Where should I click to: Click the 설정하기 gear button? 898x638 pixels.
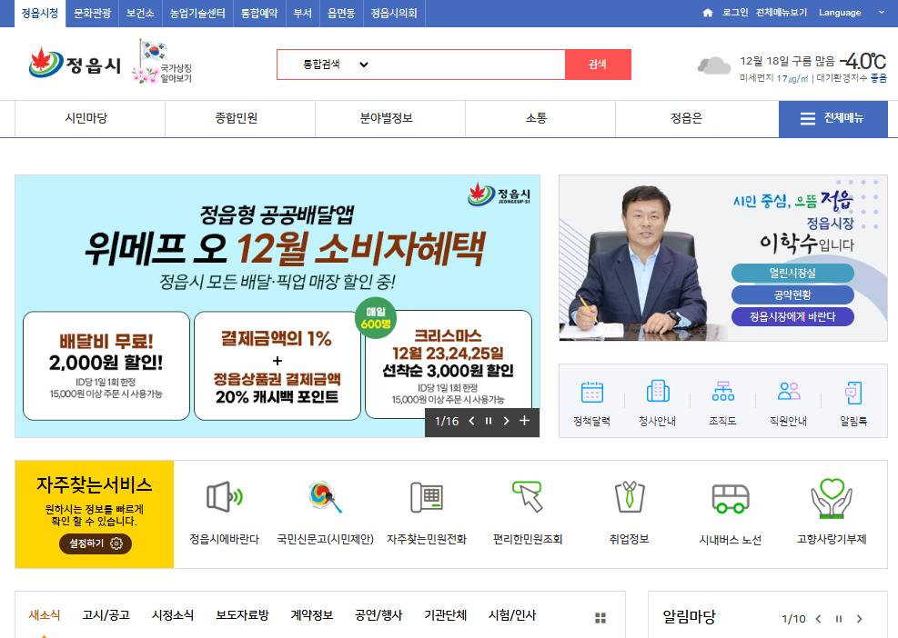click(x=96, y=543)
